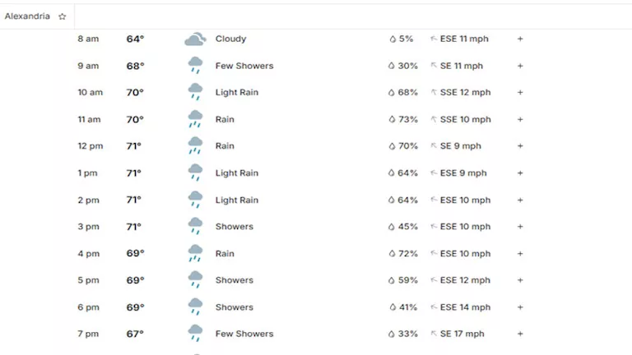Expand details for the 11 am row

pos(520,119)
